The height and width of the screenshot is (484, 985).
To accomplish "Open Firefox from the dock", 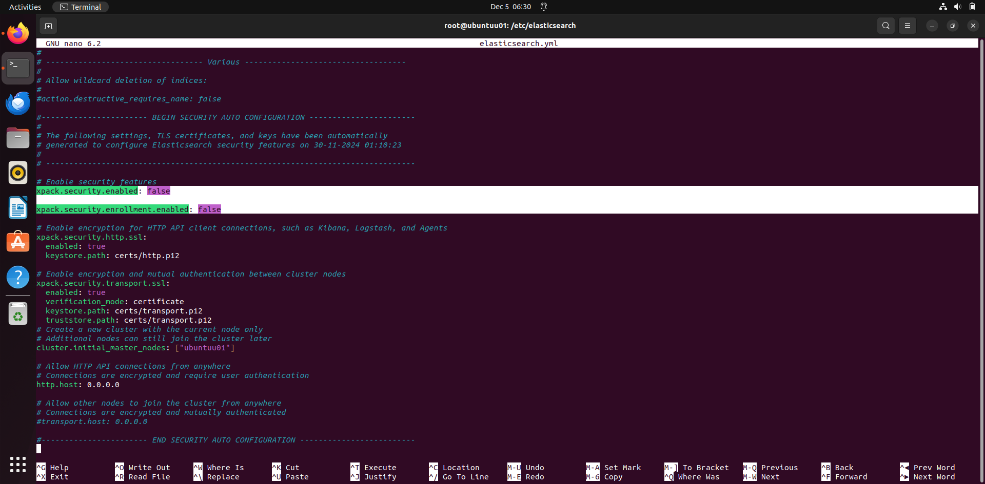I will coord(18,33).
